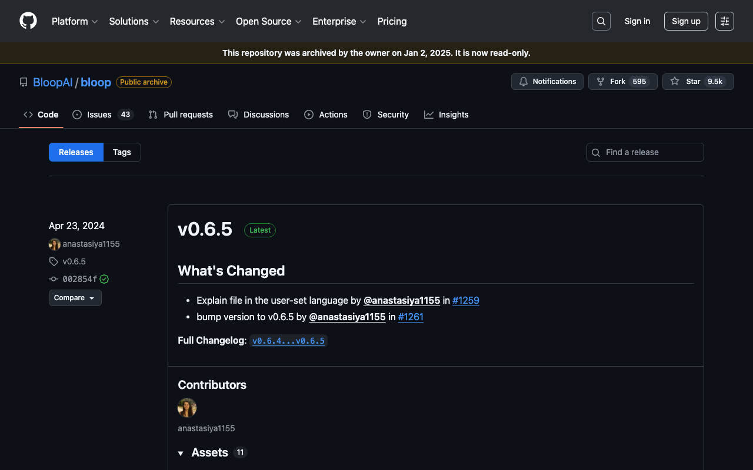Switch to the Releases view
Screen dimensions: 753x470
click(76, 152)
